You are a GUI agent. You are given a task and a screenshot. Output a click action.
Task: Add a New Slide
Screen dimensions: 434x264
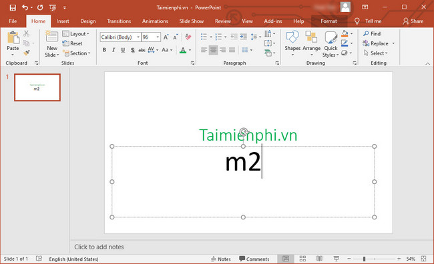(52, 44)
